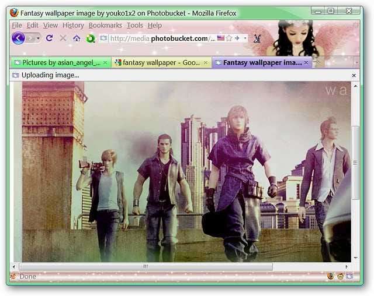Viewport: 374px width, 296px height.
Task: Open the address bar history dropdown
Action: [245, 38]
